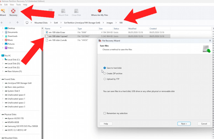Expand Basic data partition node
214x139 pixels.
pos(3,87)
